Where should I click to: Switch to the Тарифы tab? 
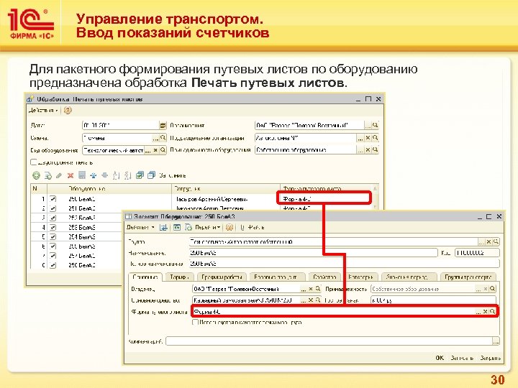(x=179, y=277)
